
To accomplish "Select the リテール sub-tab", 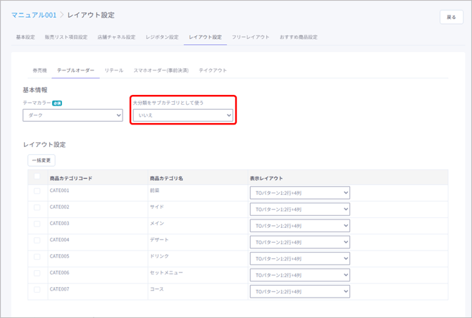I will click(114, 70).
